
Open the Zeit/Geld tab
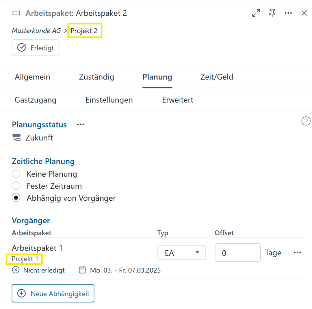[217, 77]
